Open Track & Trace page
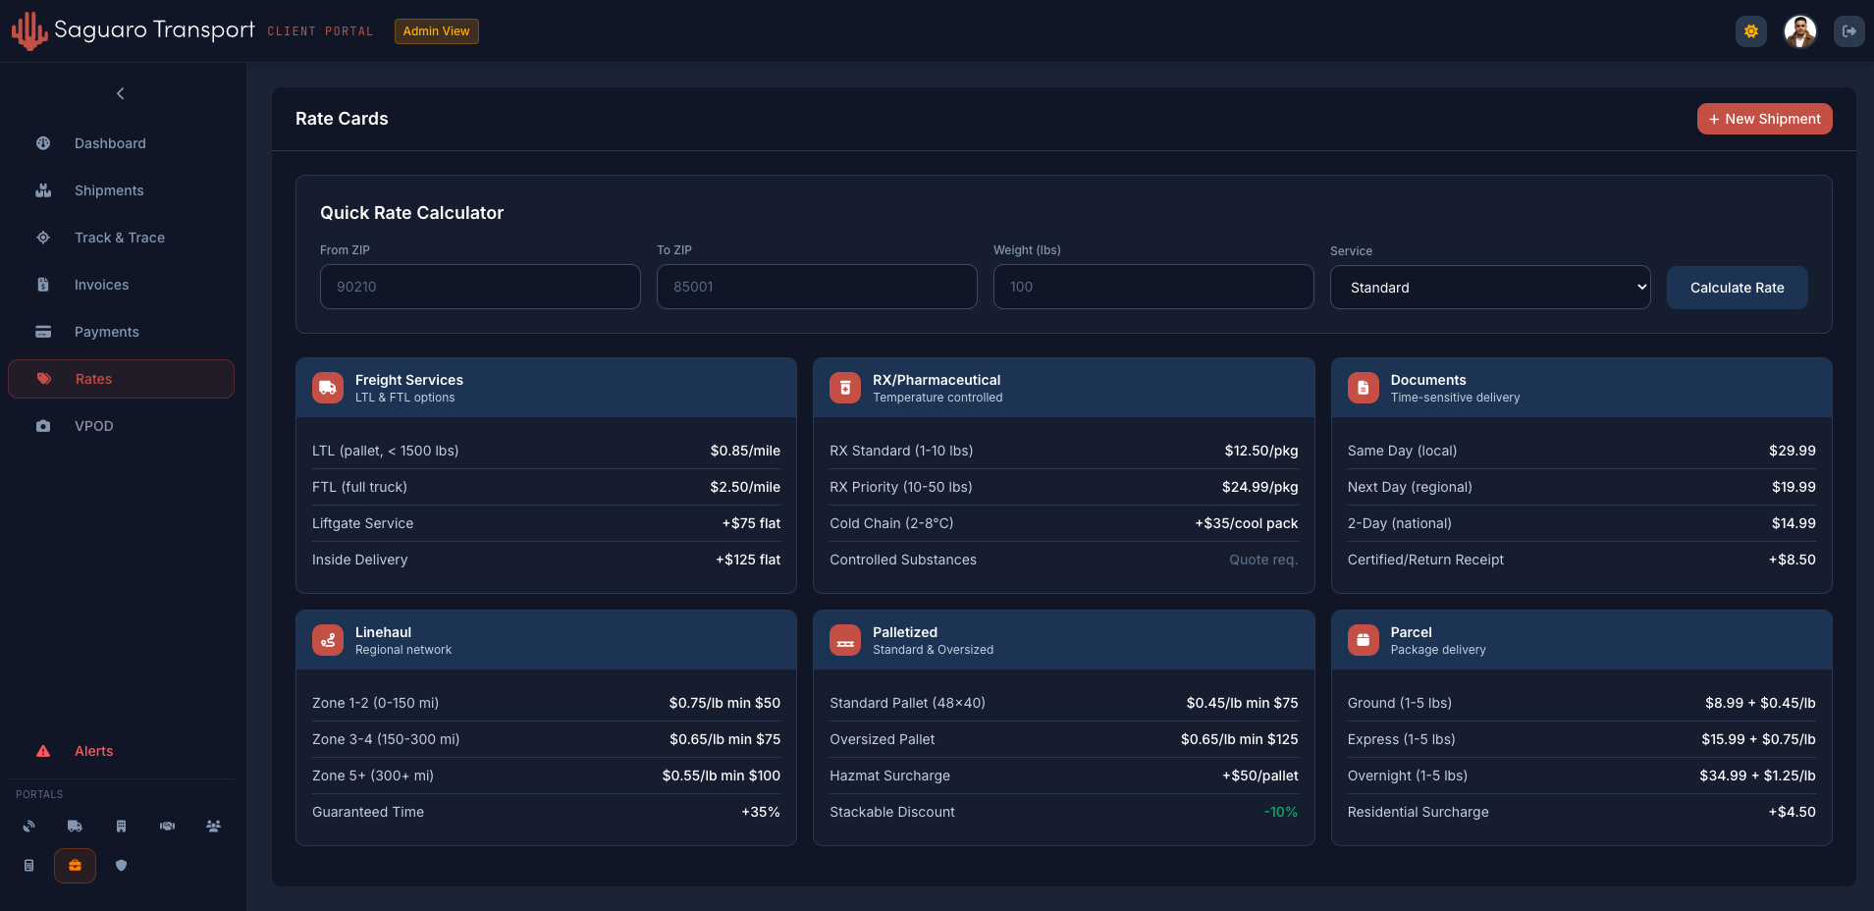1874x911 pixels. pos(120,238)
